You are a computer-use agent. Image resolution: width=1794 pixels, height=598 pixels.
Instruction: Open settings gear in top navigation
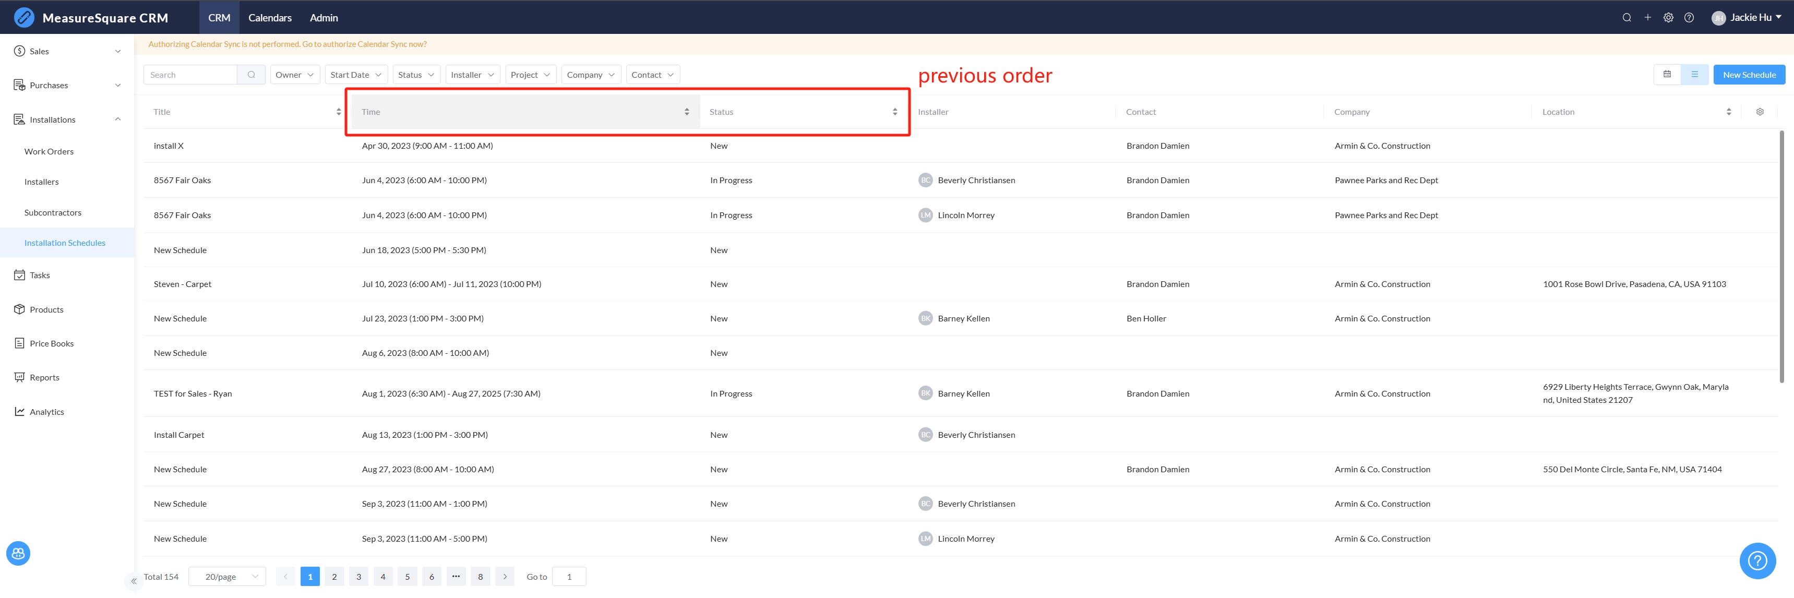tap(1668, 17)
